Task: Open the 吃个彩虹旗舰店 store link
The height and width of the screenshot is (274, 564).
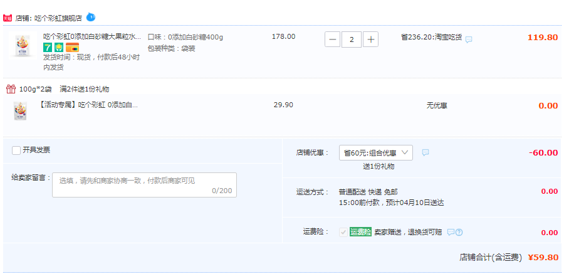Action: pyautogui.click(x=58, y=18)
